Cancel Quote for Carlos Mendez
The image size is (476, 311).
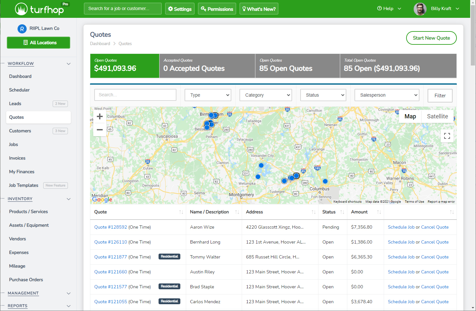[435, 302]
